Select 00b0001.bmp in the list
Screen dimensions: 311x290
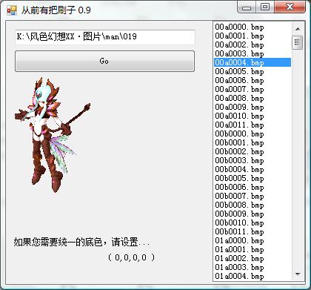pos(253,142)
